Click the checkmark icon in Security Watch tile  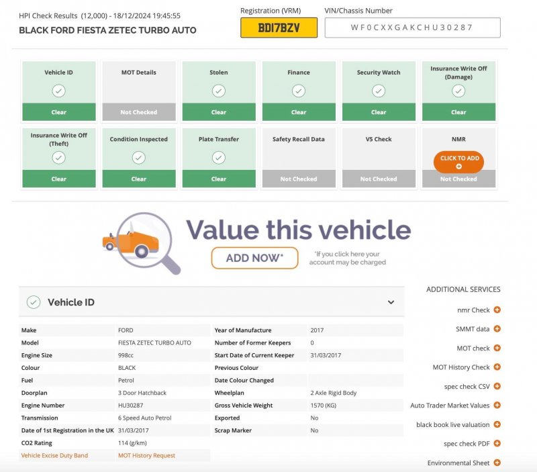point(379,91)
